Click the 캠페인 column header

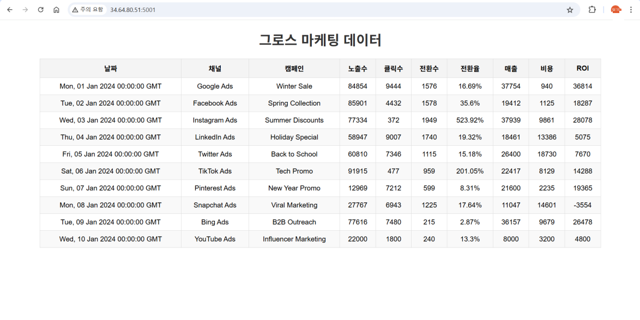tap(294, 69)
